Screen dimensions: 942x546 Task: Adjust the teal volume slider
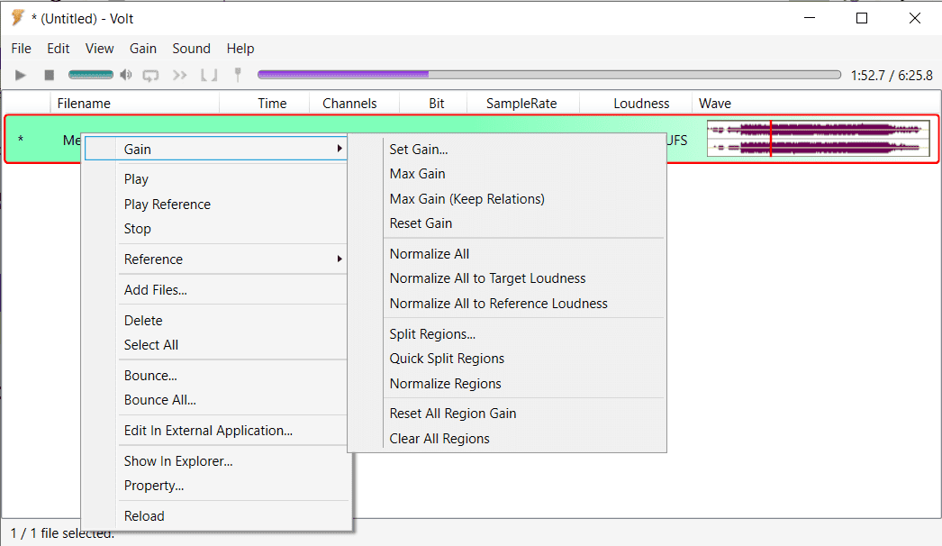tap(91, 76)
